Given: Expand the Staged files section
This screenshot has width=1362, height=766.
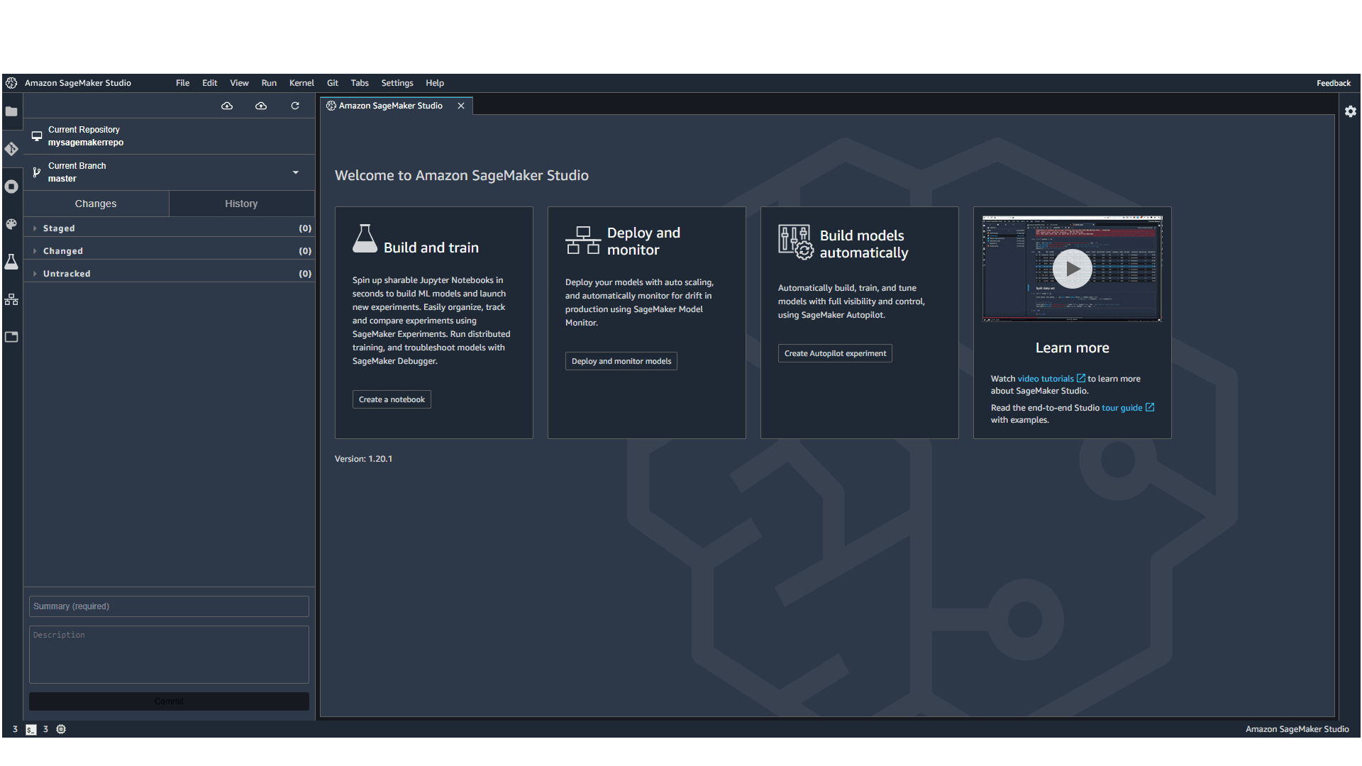Looking at the screenshot, I should pyautogui.click(x=60, y=228).
